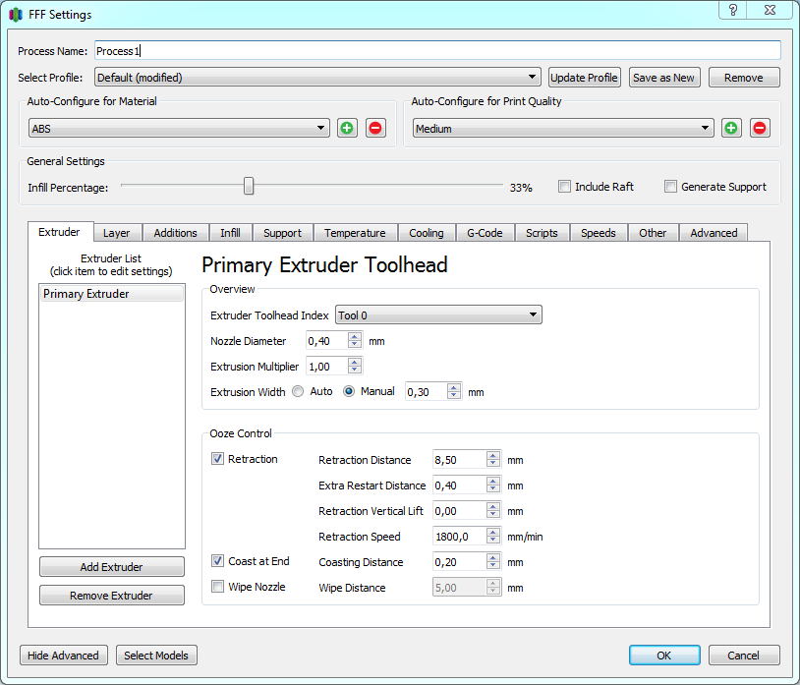Click the FFF Settings app icon
This screenshot has width=800, height=685.
(16, 15)
